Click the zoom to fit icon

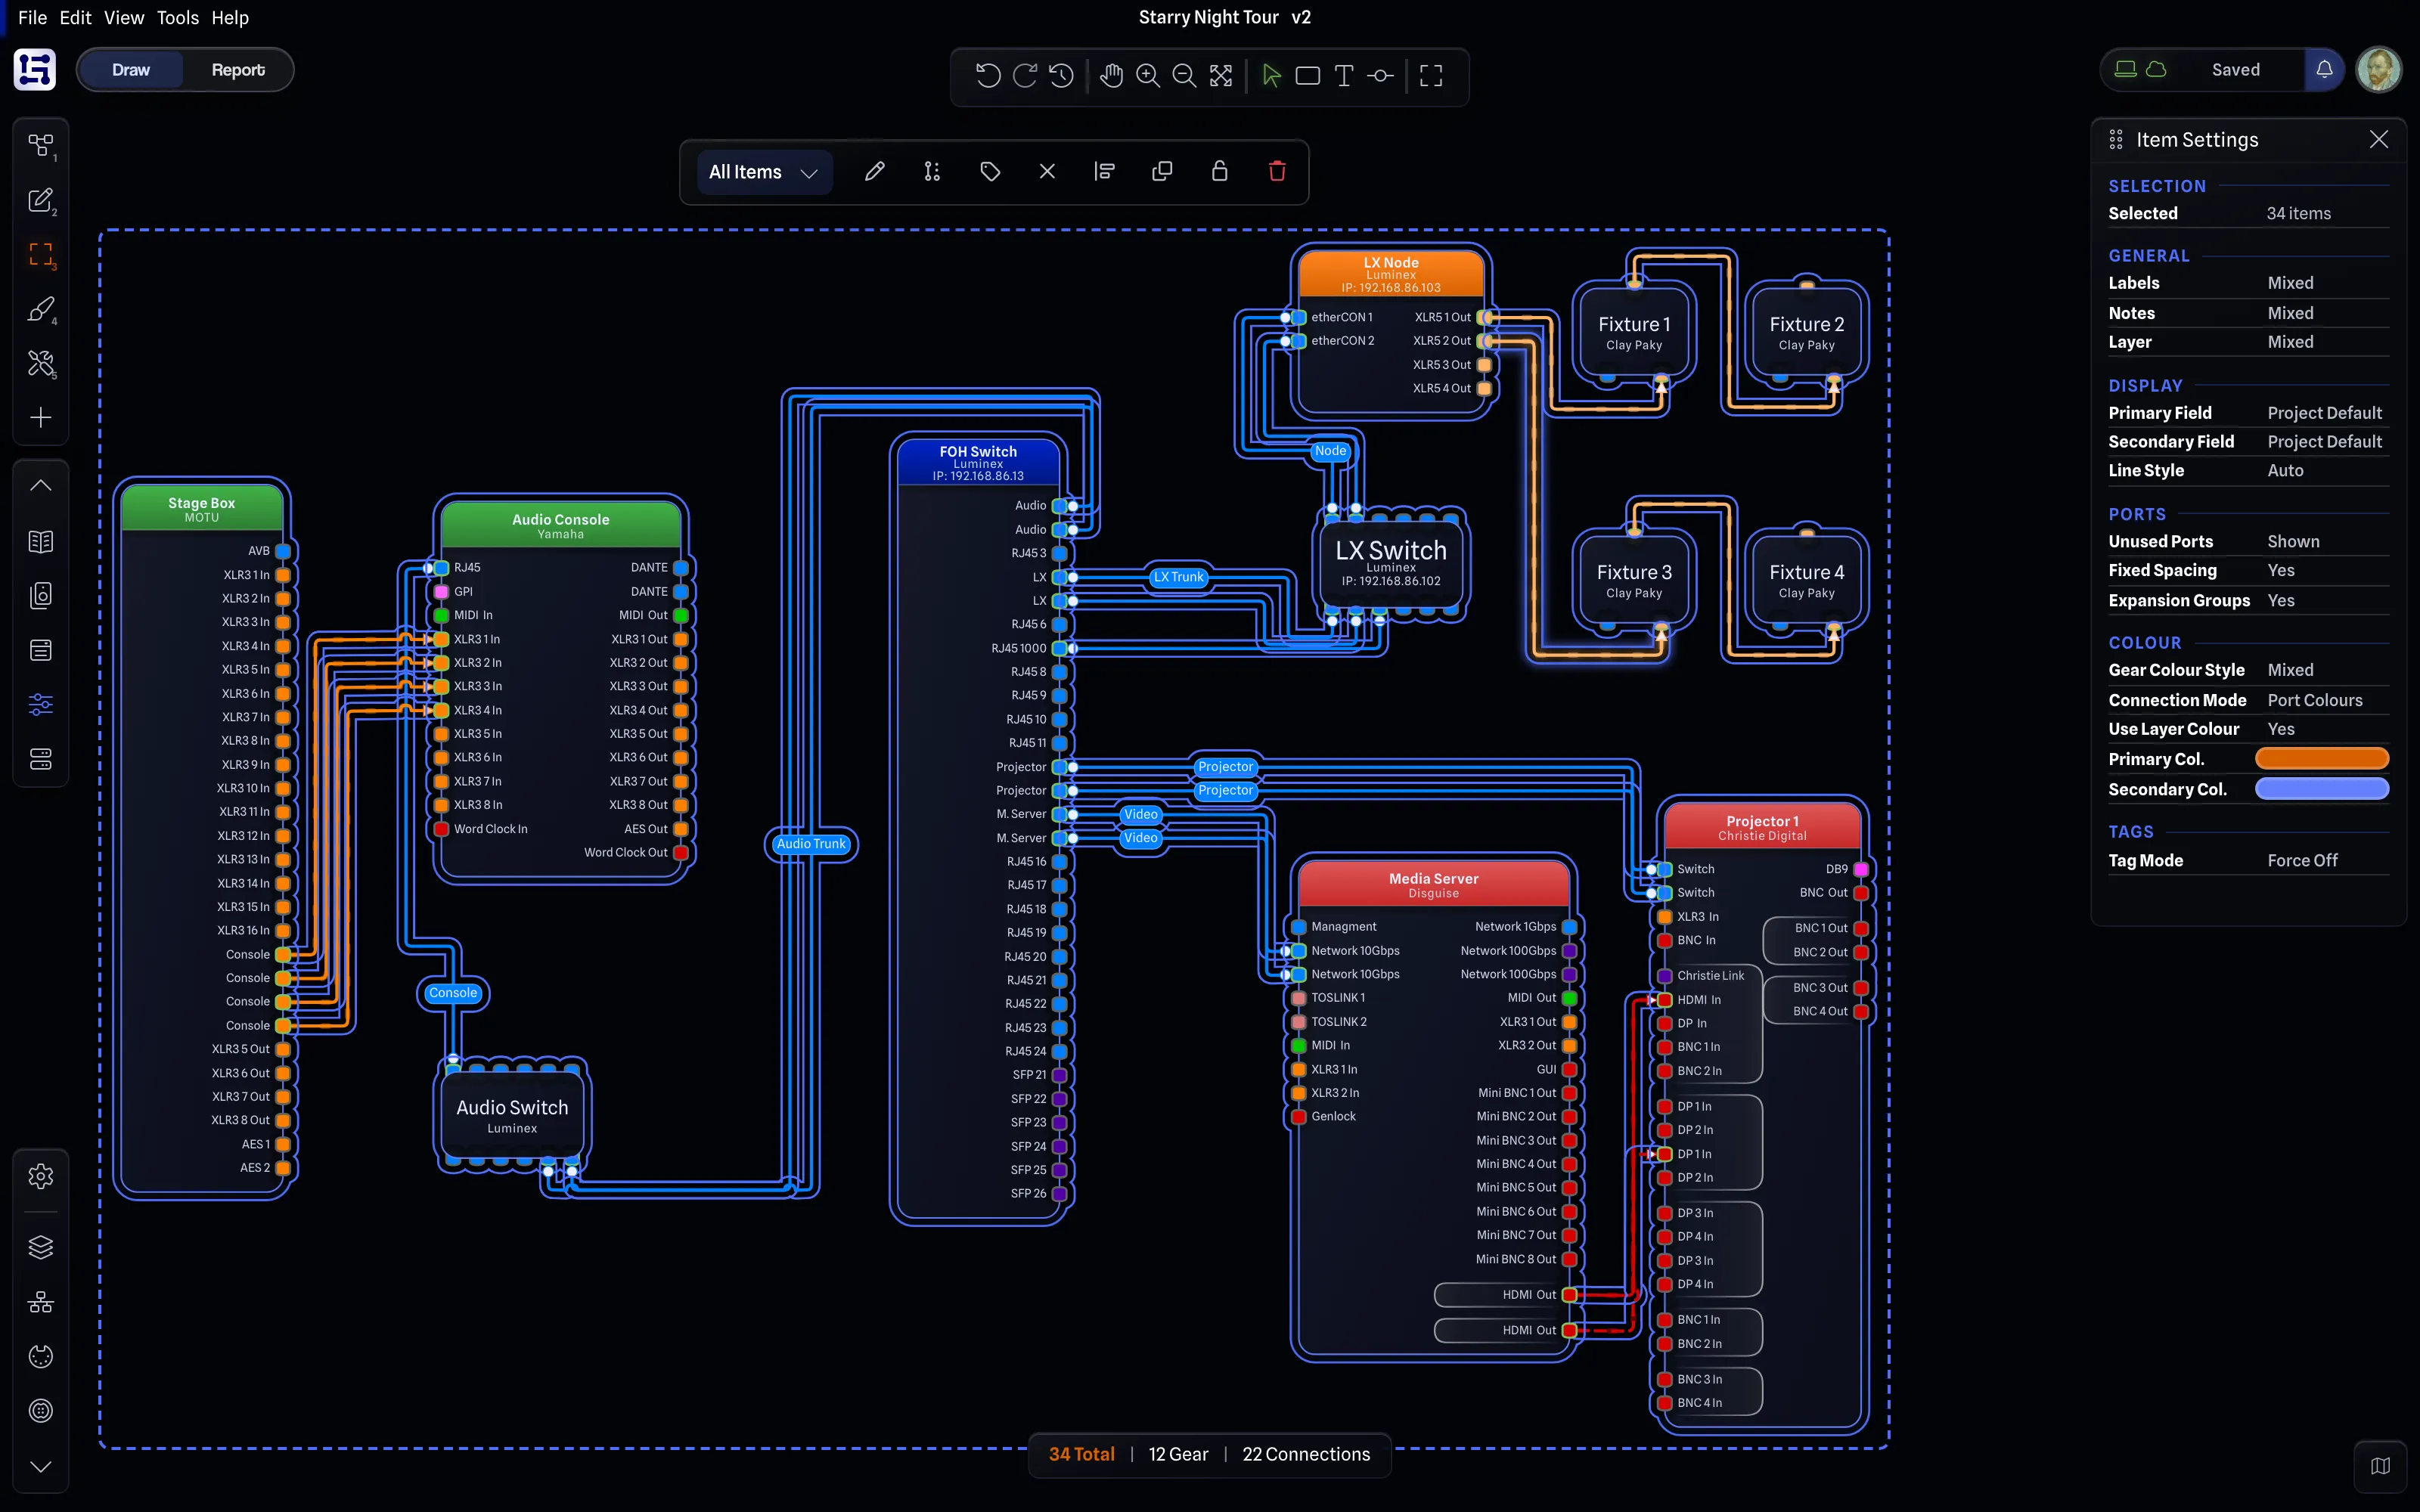[1221, 75]
